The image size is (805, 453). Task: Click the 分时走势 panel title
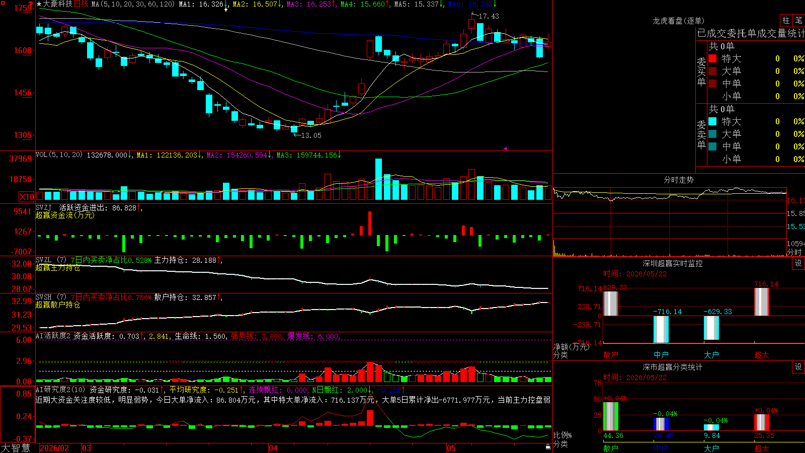[x=678, y=180]
